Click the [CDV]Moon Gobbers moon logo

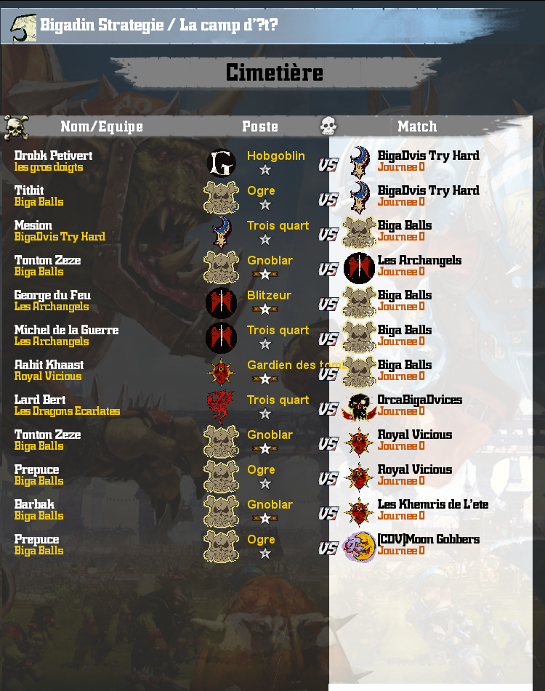(359, 546)
